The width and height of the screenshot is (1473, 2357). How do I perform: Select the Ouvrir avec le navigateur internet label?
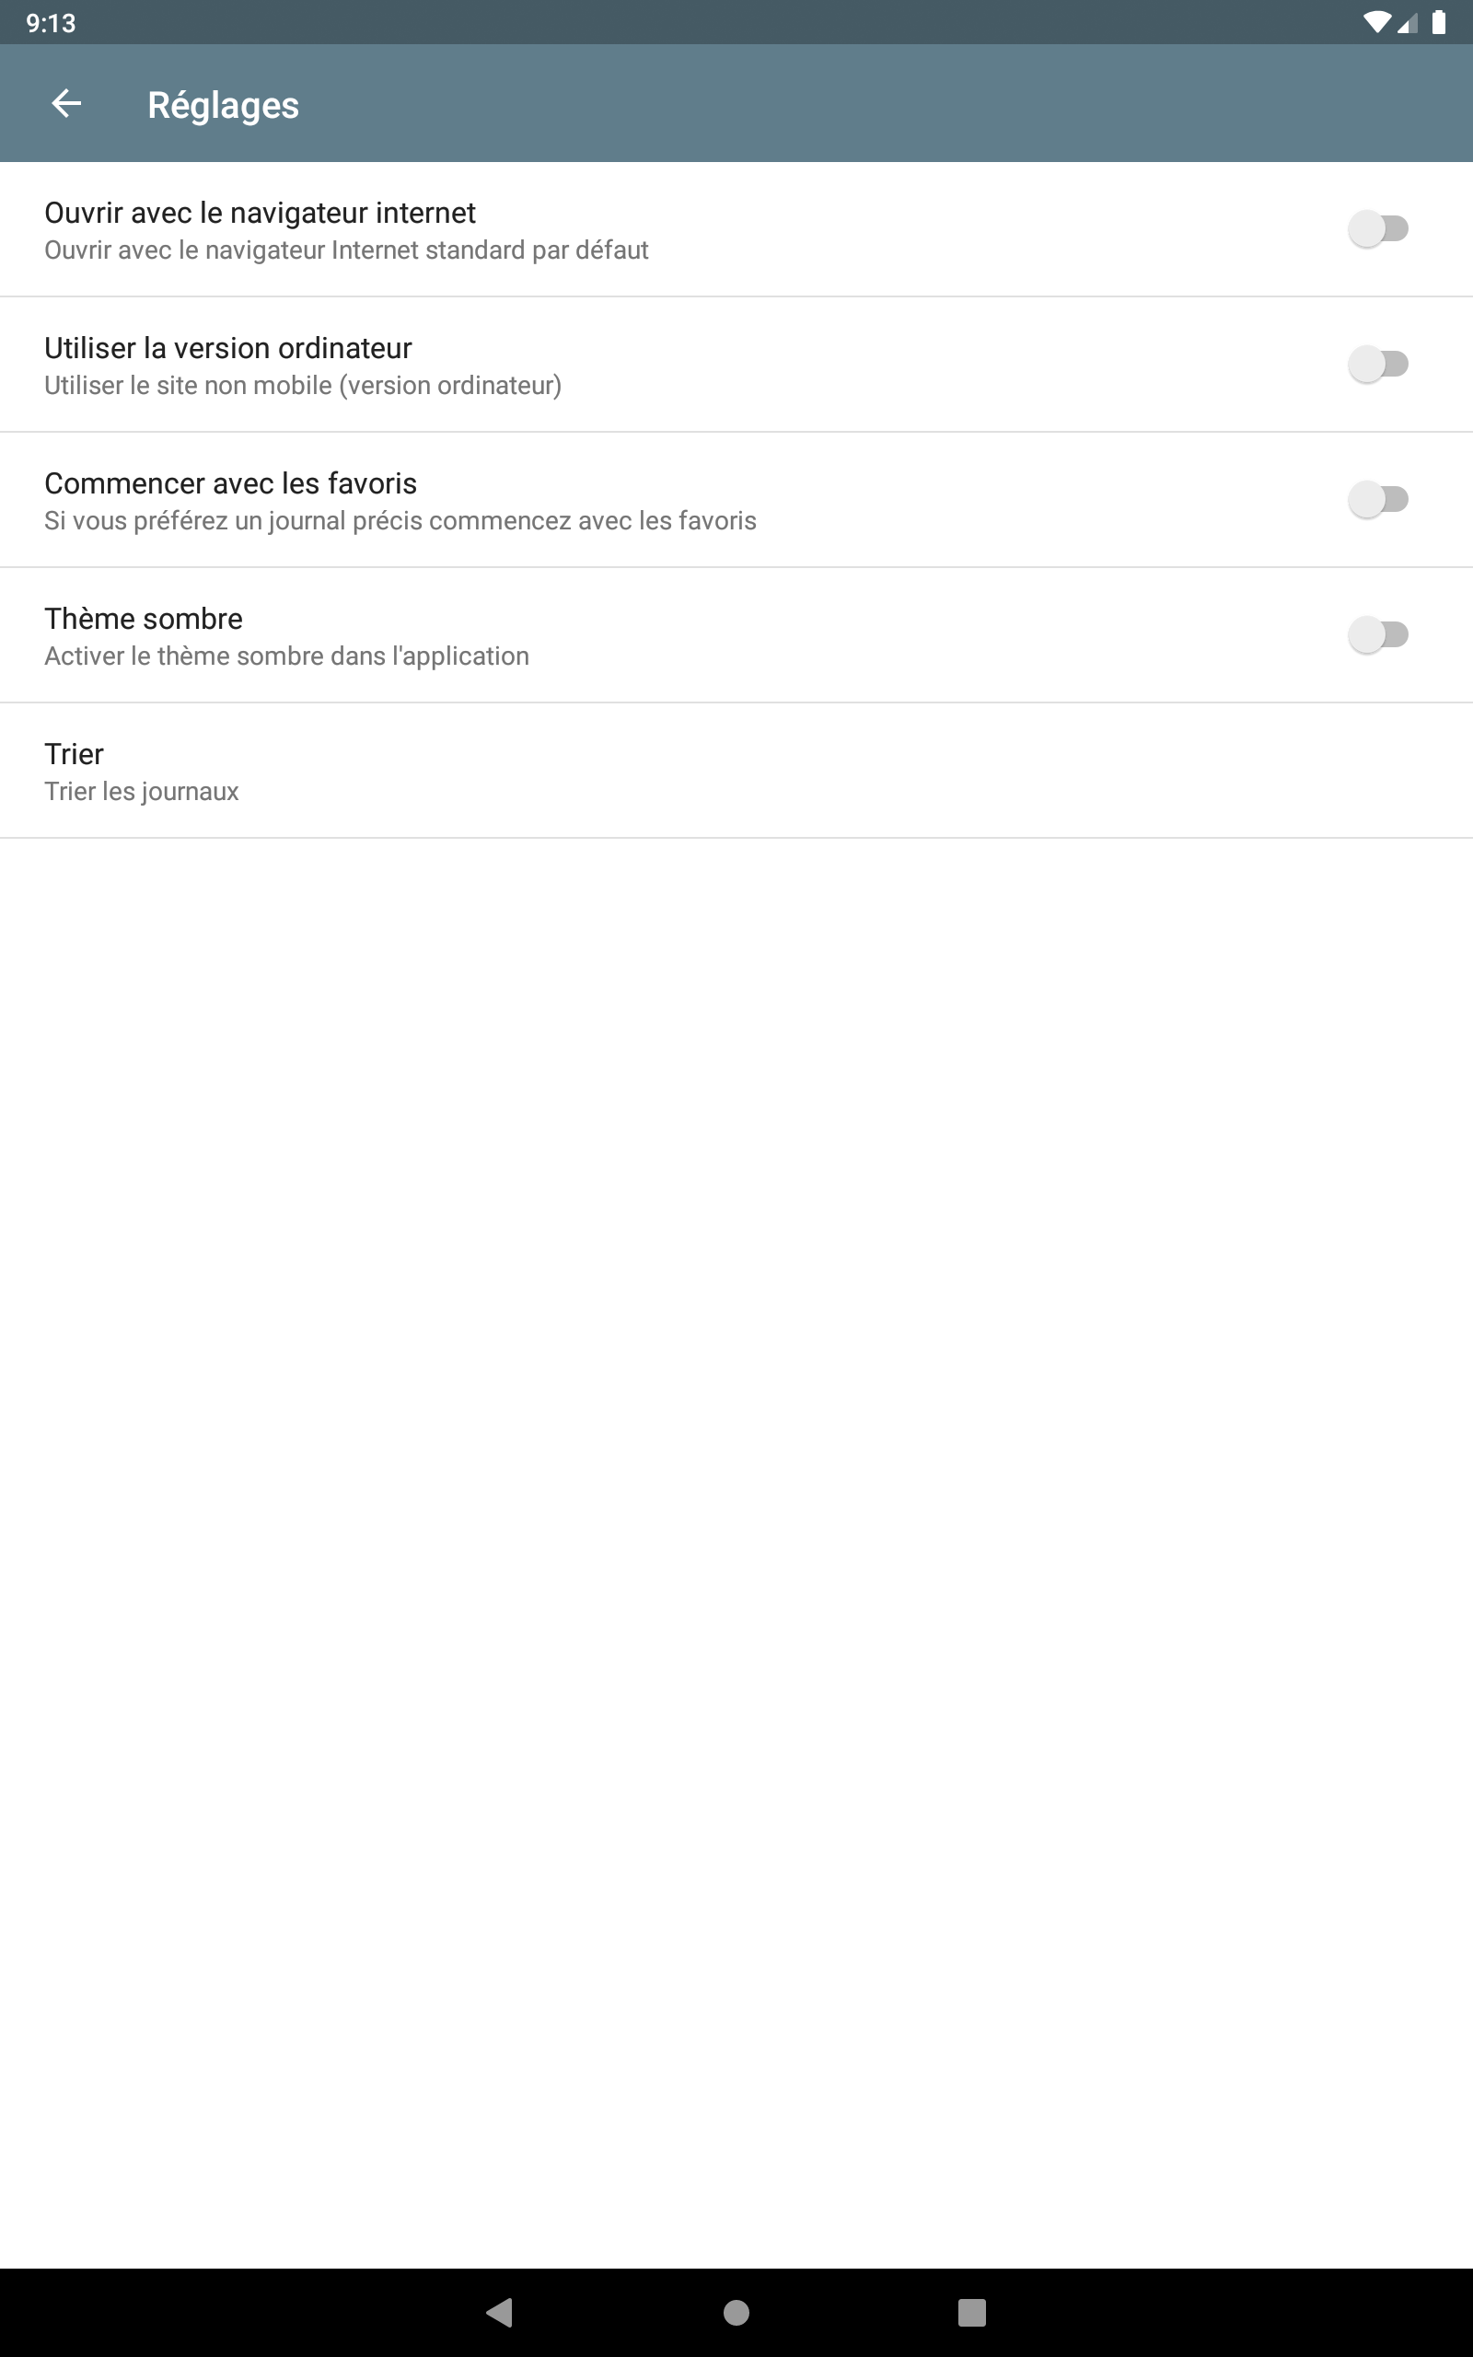[x=261, y=213]
